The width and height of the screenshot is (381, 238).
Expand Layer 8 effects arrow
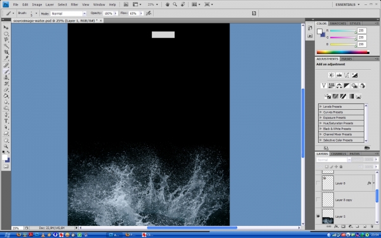point(374,183)
